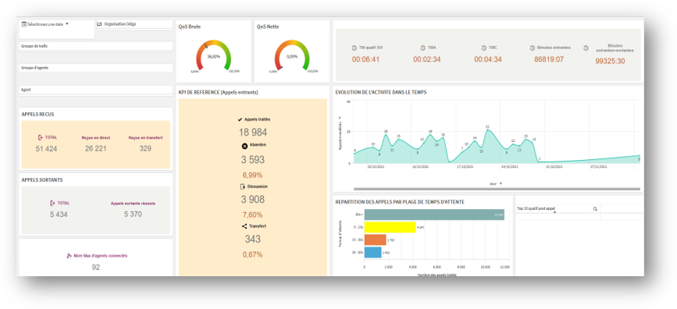Select the yellow 0-15s bar

tap(390, 227)
